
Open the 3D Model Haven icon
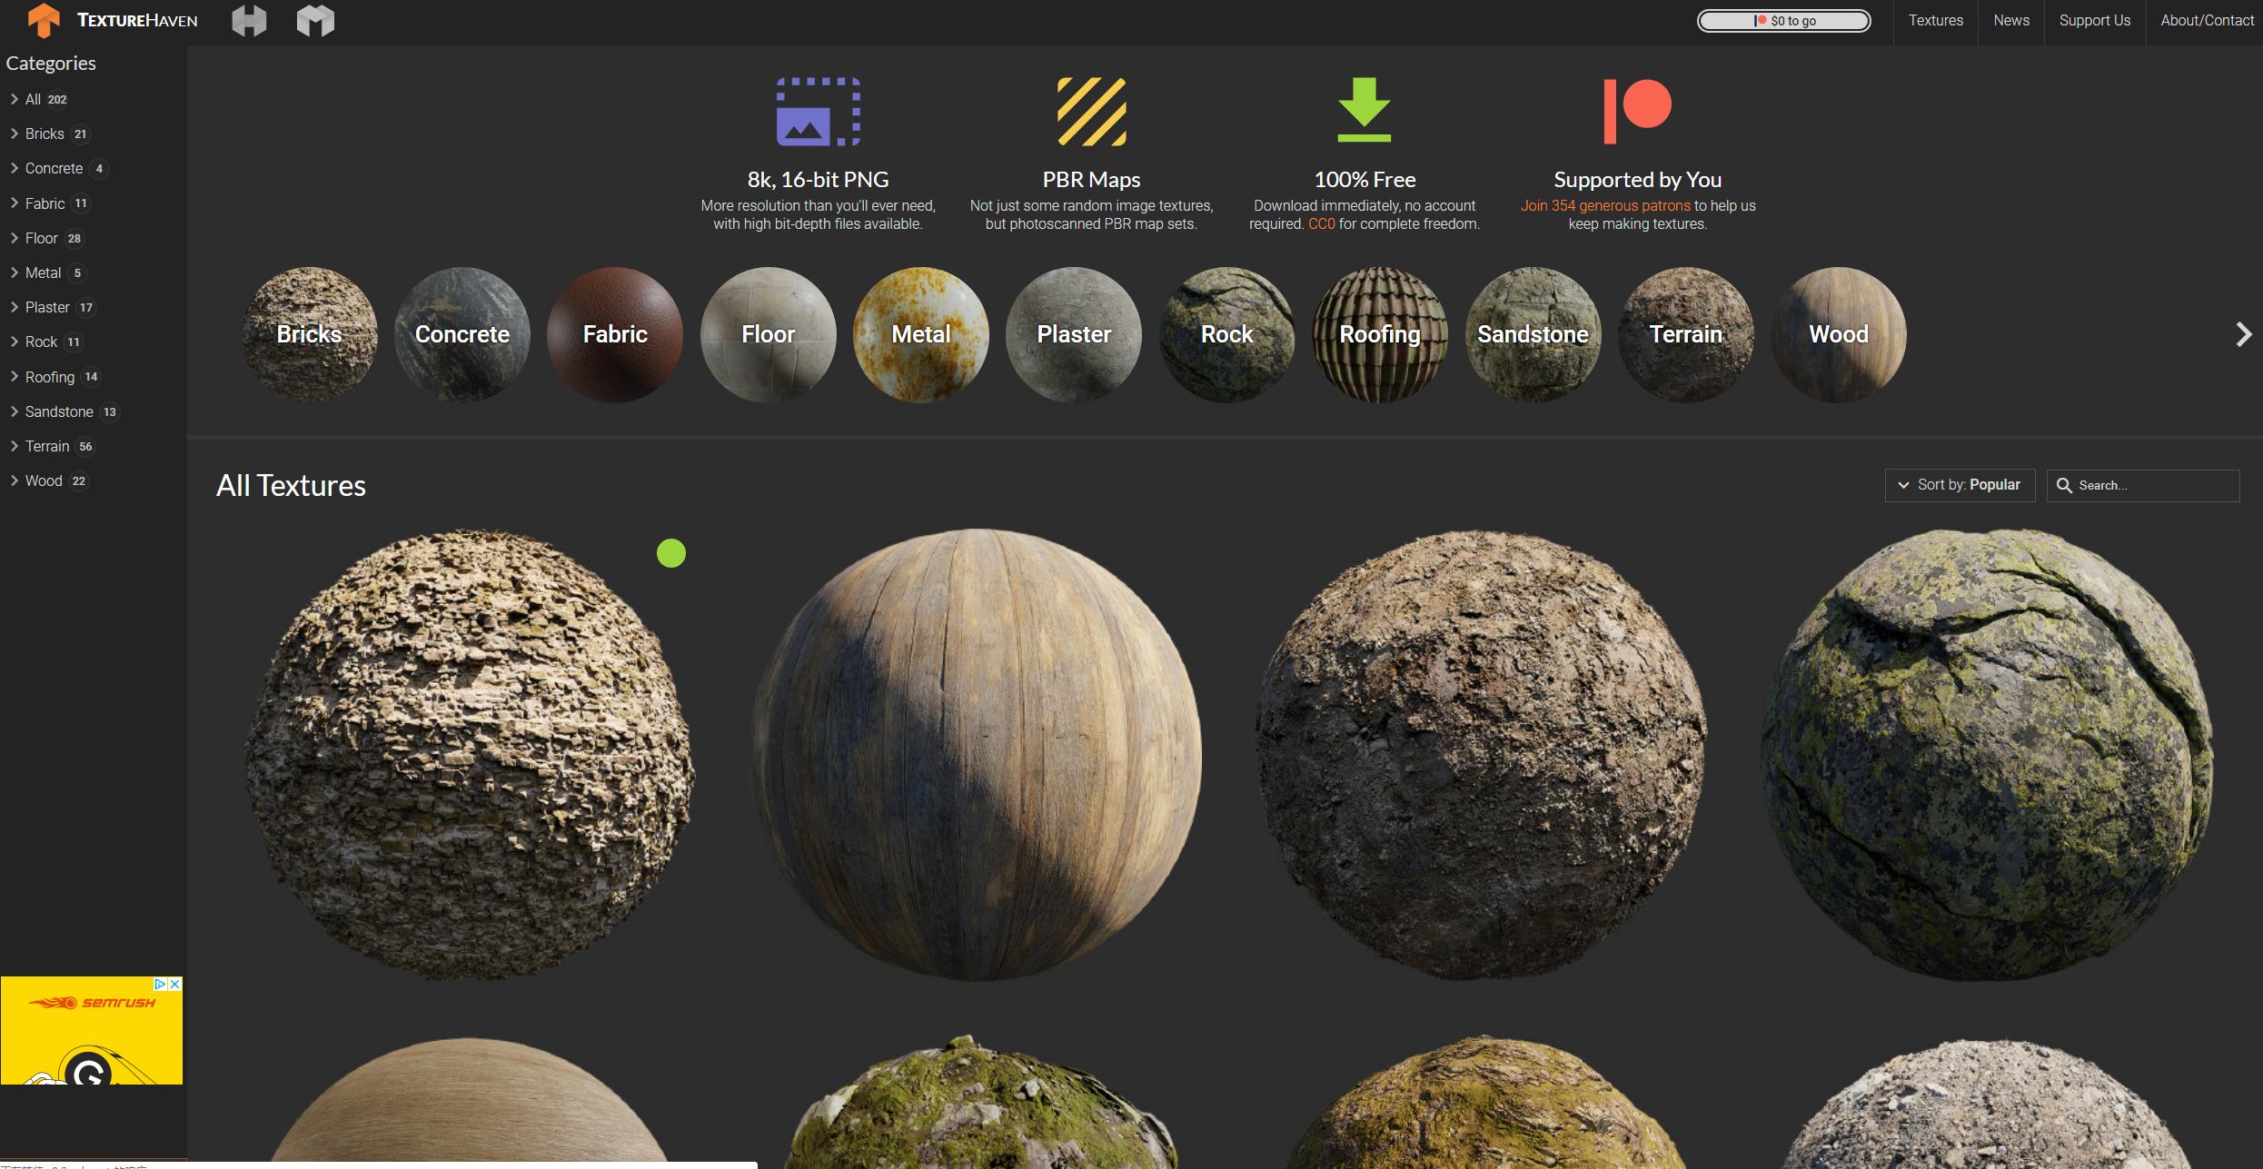coord(315,20)
